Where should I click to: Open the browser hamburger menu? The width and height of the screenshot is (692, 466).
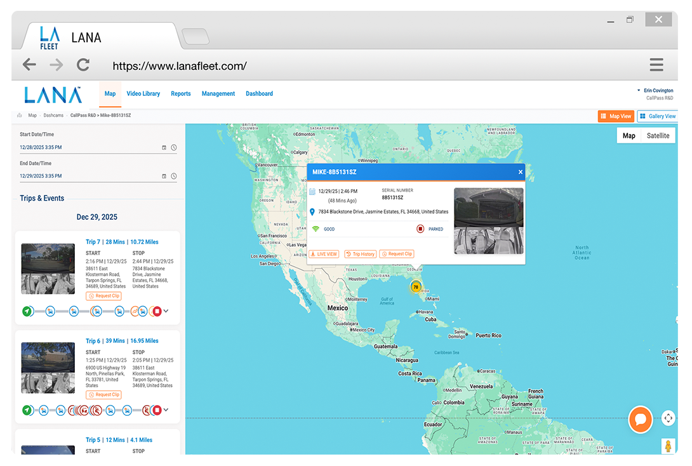tap(656, 65)
